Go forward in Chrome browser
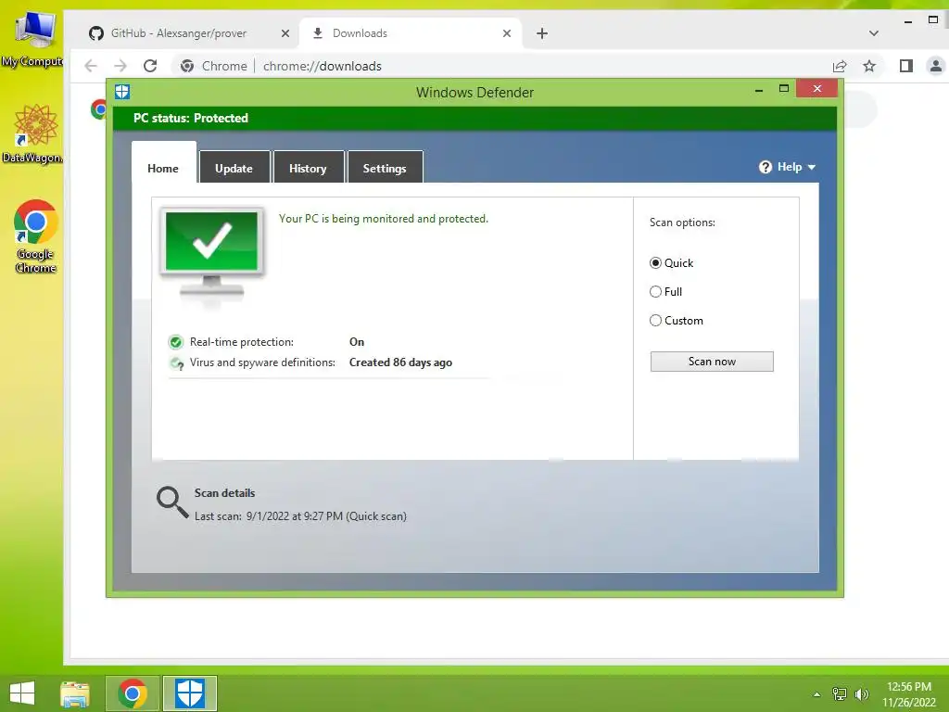Viewport: 949px width, 712px height. tap(120, 66)
